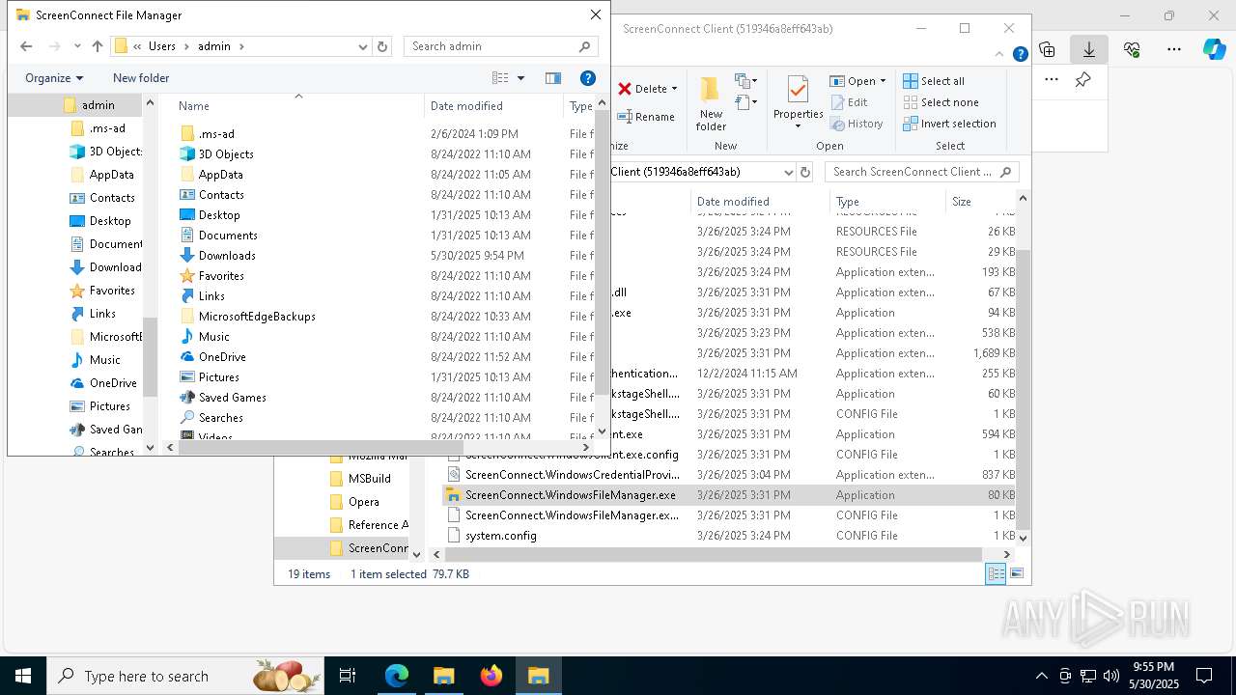Expand Open dropdown in Explorer ribbon

883,81
